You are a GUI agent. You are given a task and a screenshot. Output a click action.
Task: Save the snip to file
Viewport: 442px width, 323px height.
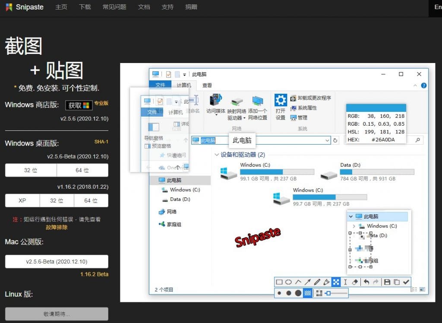(x=387, y=282)
